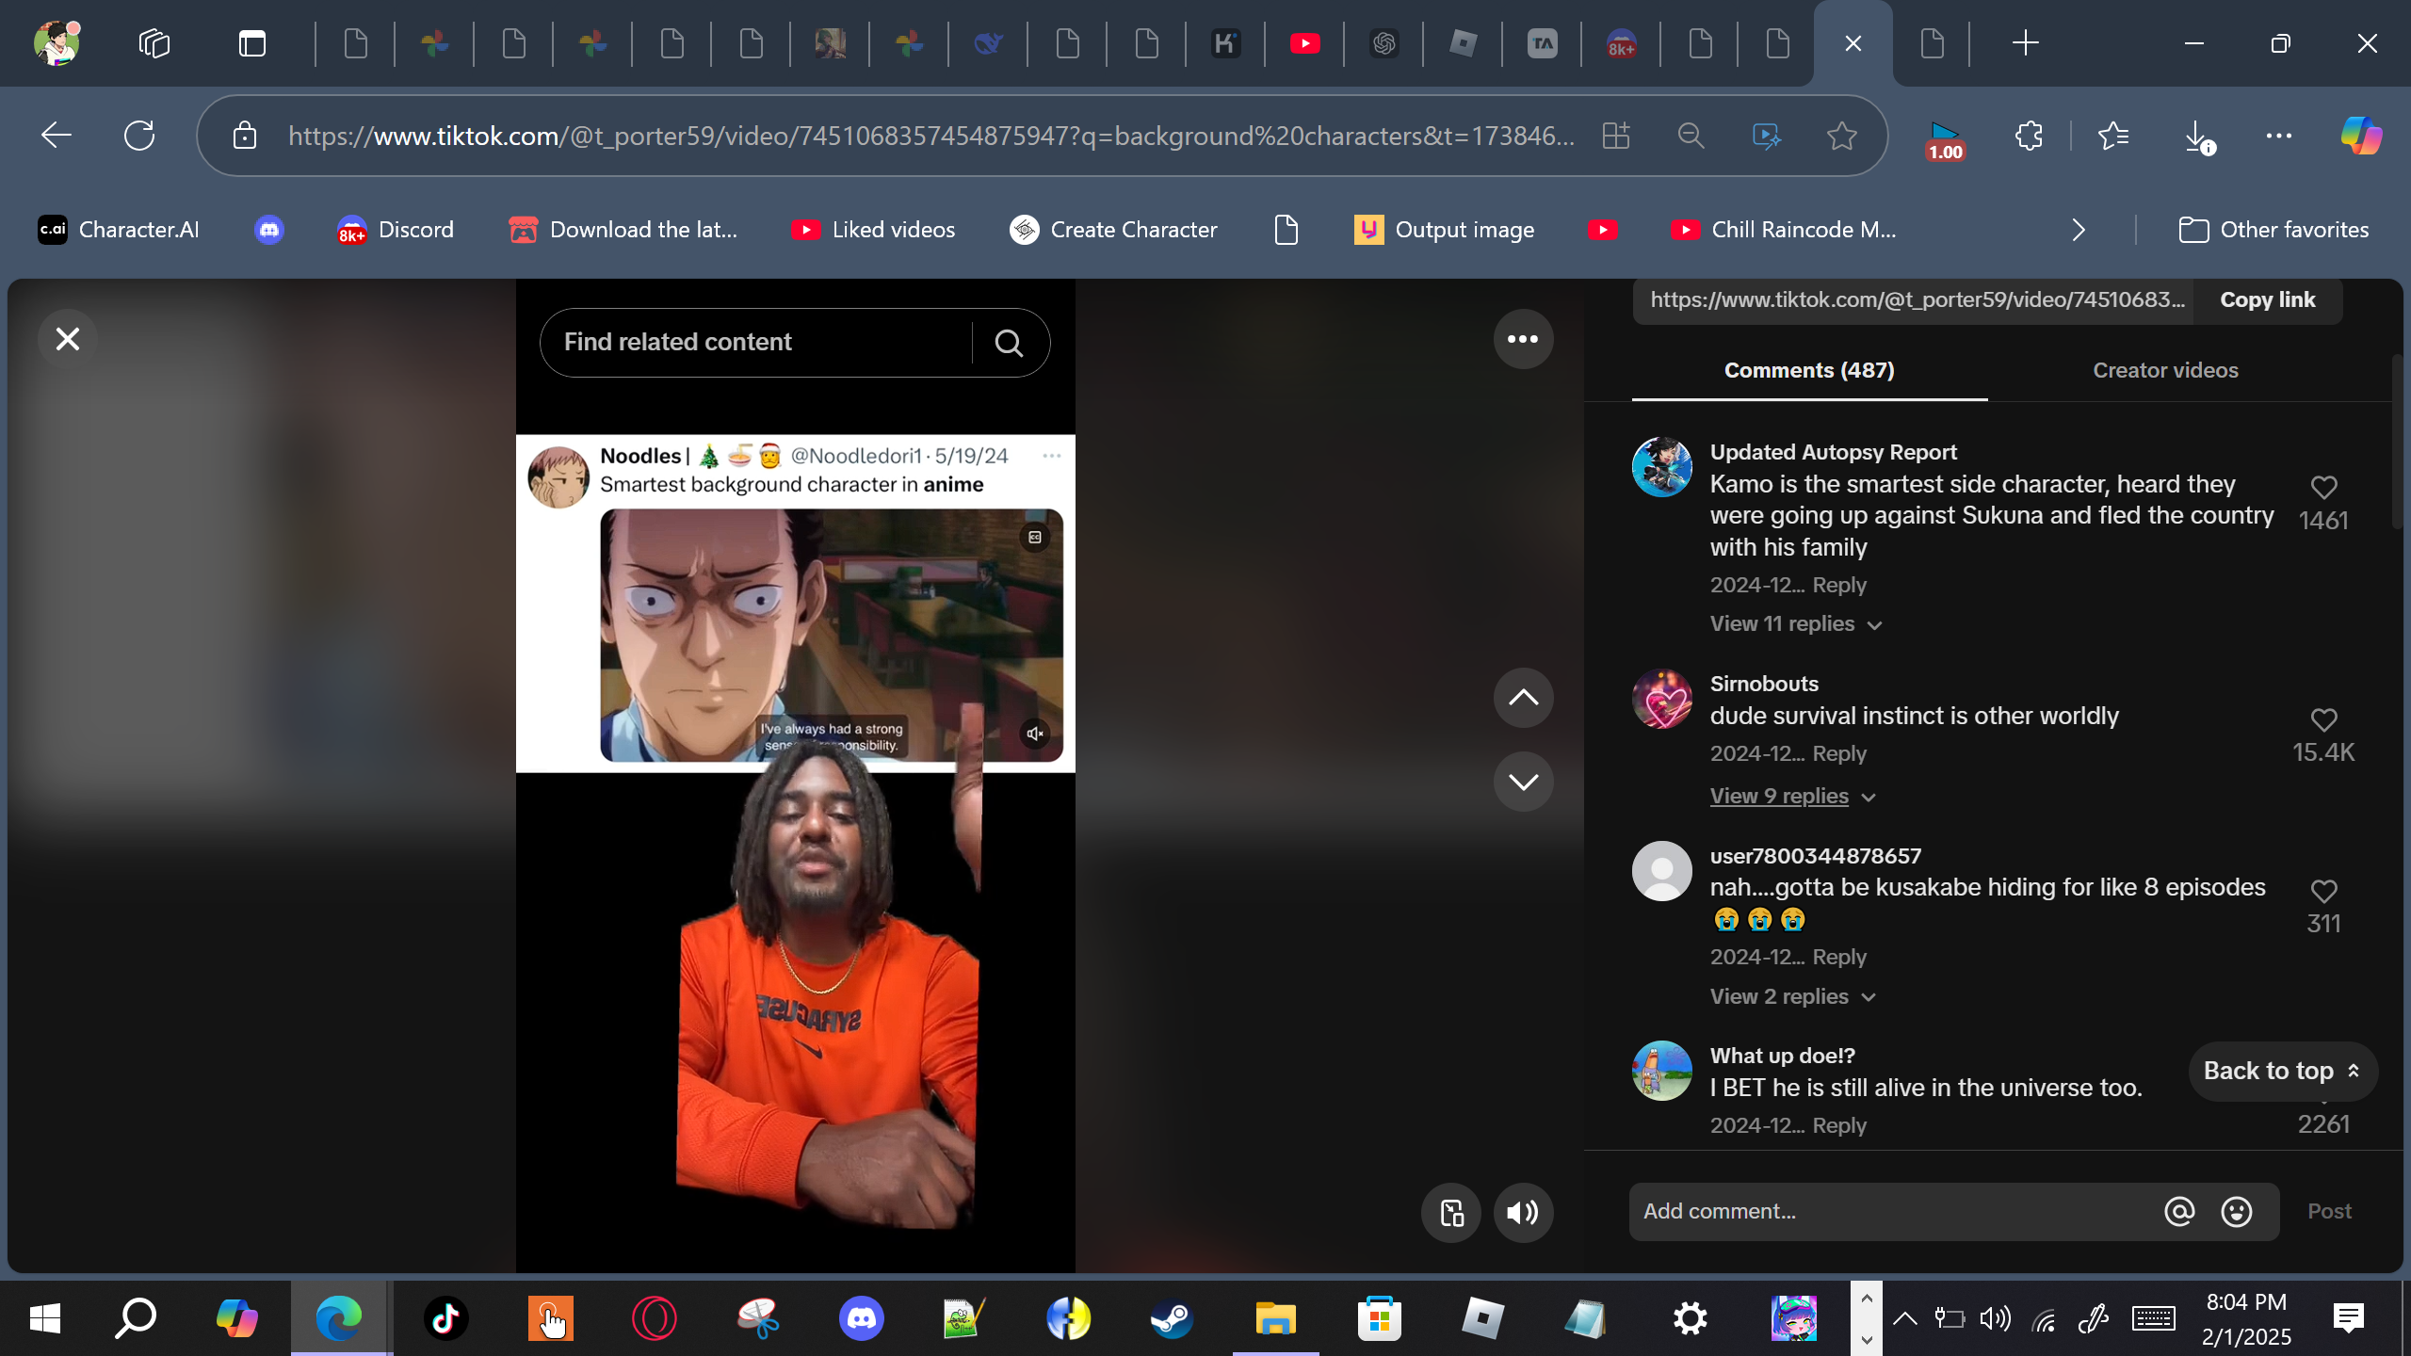
Task: Open the three-dot more options menu
Action: pyautogui.click(x=1523, y=339)
